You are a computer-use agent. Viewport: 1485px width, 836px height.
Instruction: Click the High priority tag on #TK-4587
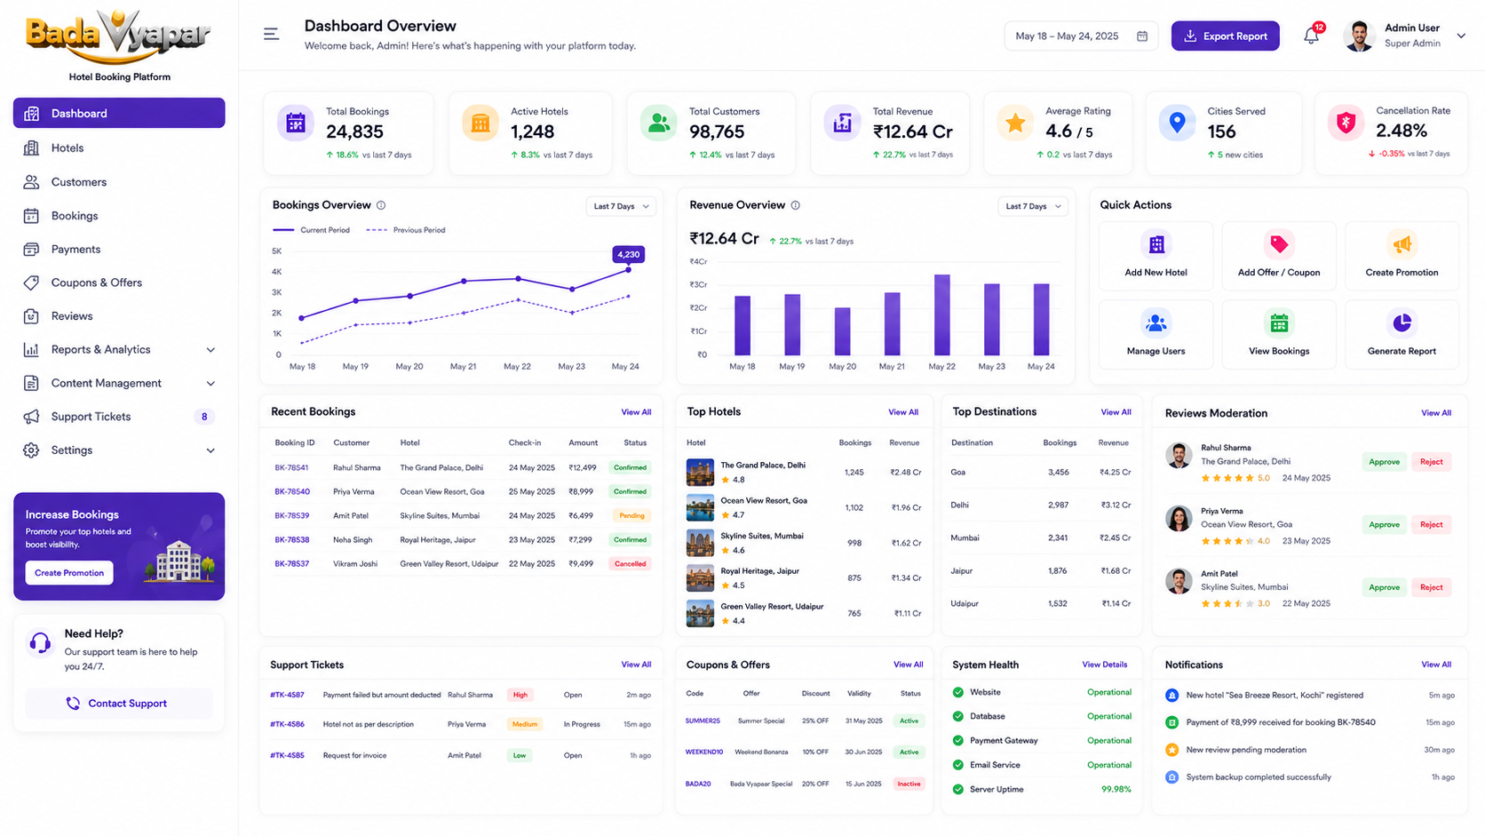coord(520,696)
